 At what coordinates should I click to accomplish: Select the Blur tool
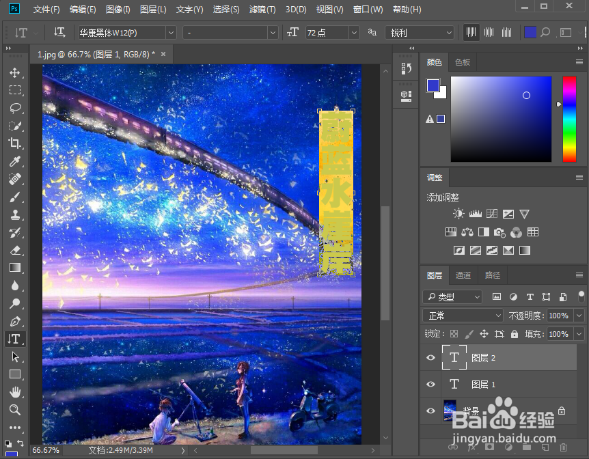(15, 286)
